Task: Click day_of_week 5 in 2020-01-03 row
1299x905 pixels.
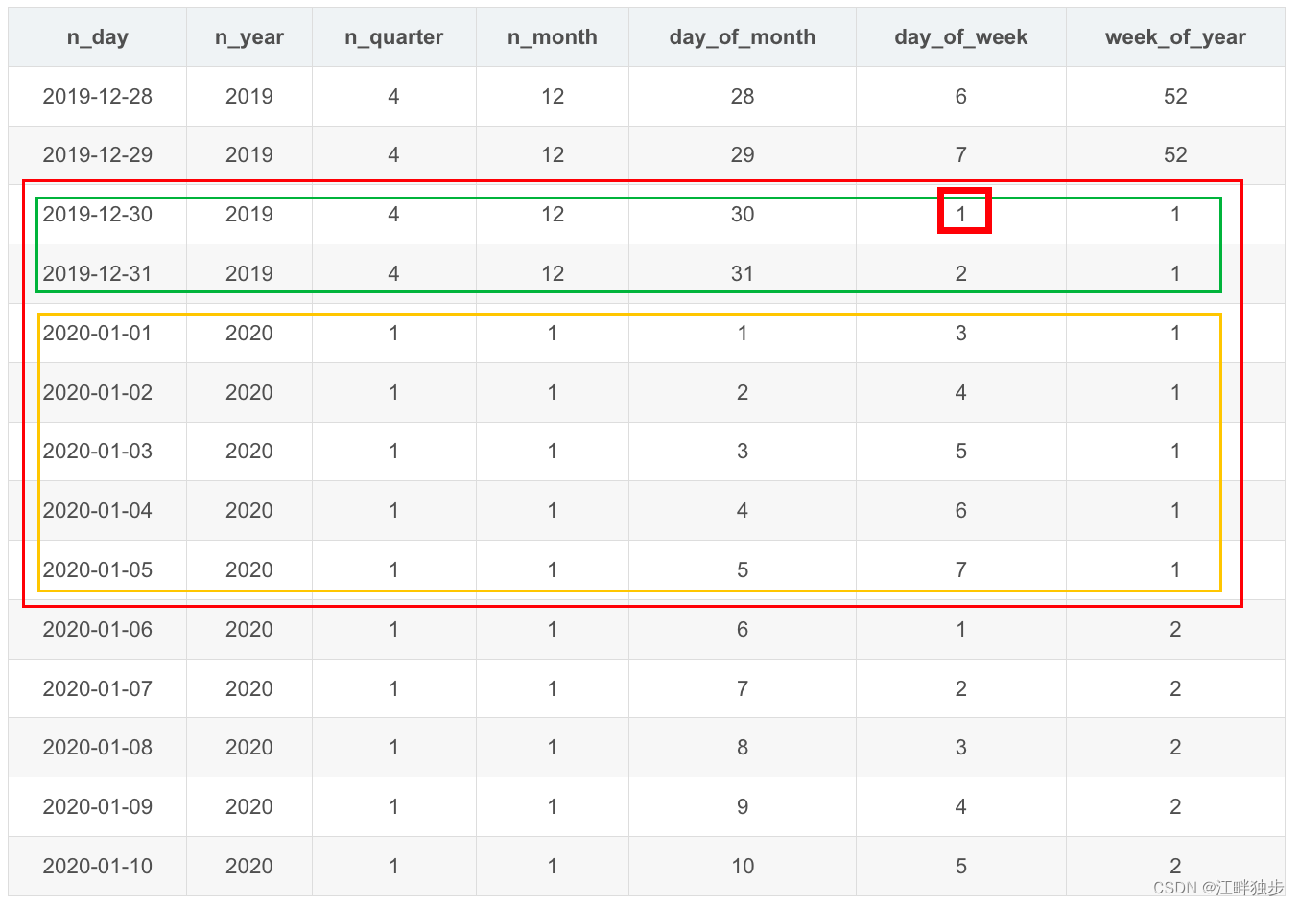Action: [x=961, y=451]
